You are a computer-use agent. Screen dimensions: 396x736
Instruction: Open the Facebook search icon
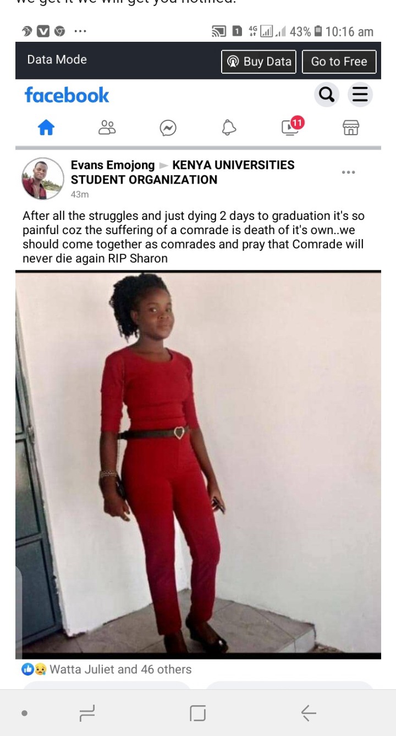[x=326, y=95]
